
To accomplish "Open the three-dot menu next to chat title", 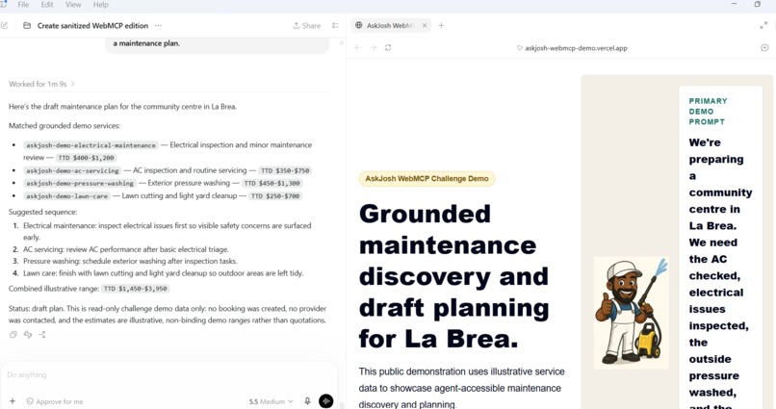I will (158, 26).
